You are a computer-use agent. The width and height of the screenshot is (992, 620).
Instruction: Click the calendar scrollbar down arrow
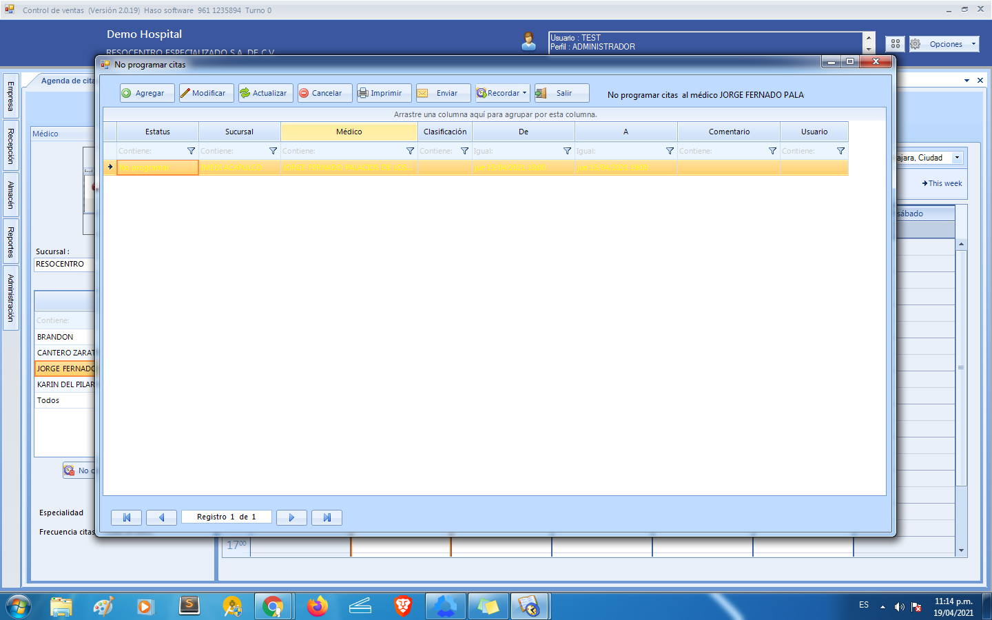pyautogui.click(x=961, y=550)
